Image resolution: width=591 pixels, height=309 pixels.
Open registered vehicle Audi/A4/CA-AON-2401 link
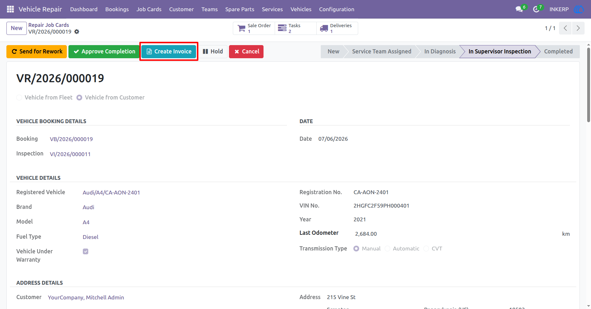[x=111, y=193]
